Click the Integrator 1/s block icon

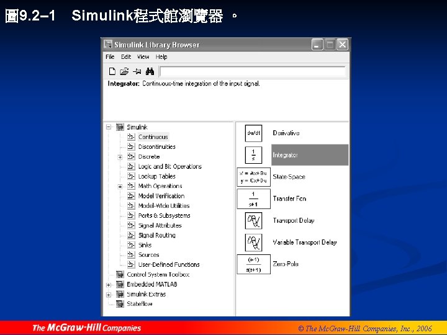point(253,155)
